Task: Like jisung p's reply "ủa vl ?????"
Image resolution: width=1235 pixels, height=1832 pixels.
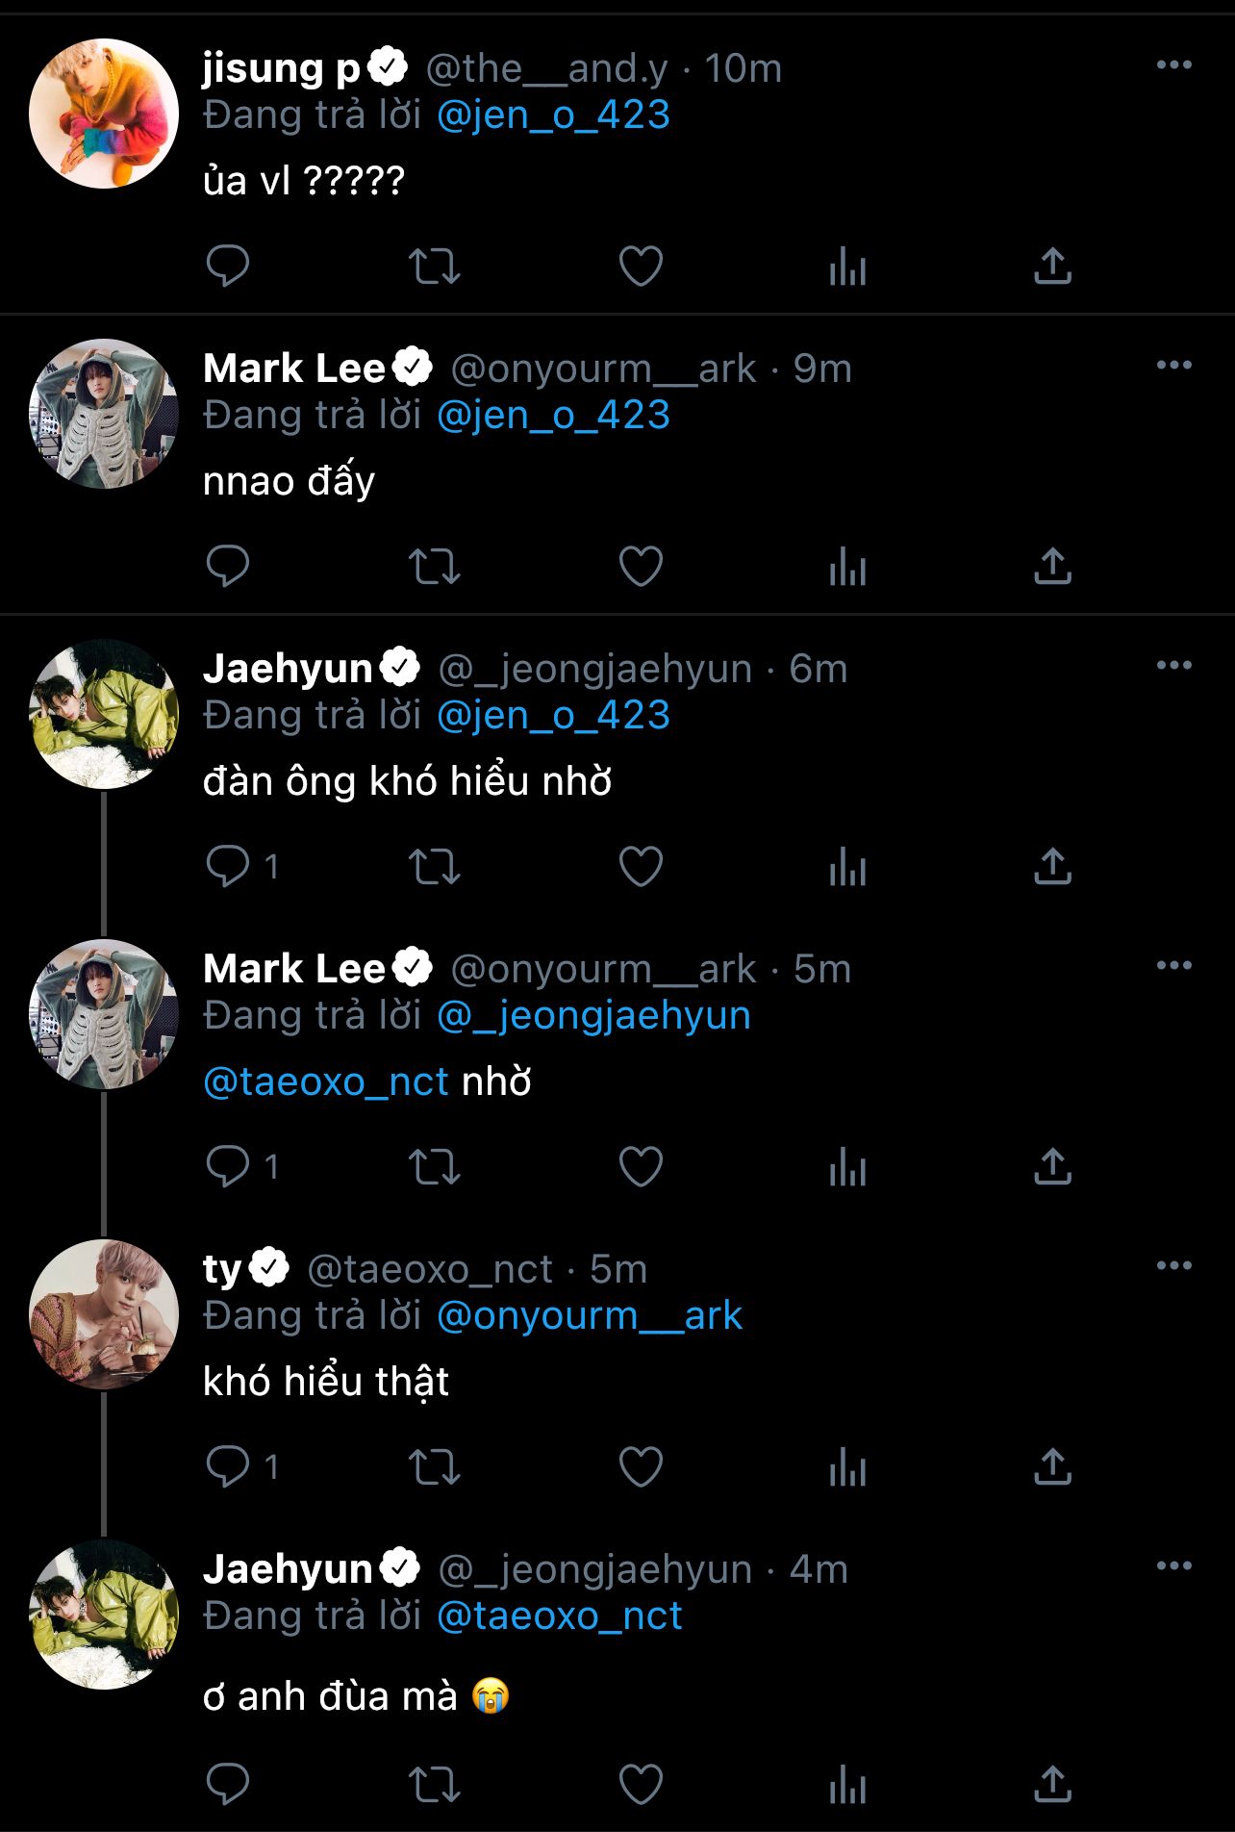Action: click(641, 267)
